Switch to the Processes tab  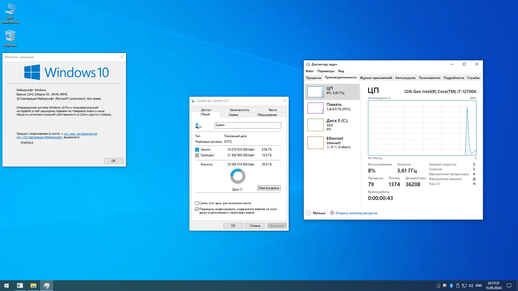(313, 78)
